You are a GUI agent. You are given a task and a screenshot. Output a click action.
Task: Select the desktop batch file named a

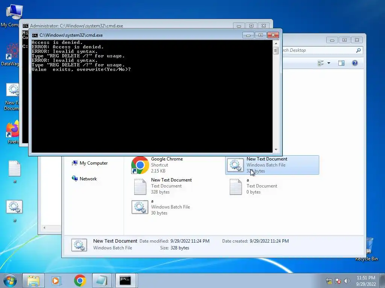[x=15, y=211]
